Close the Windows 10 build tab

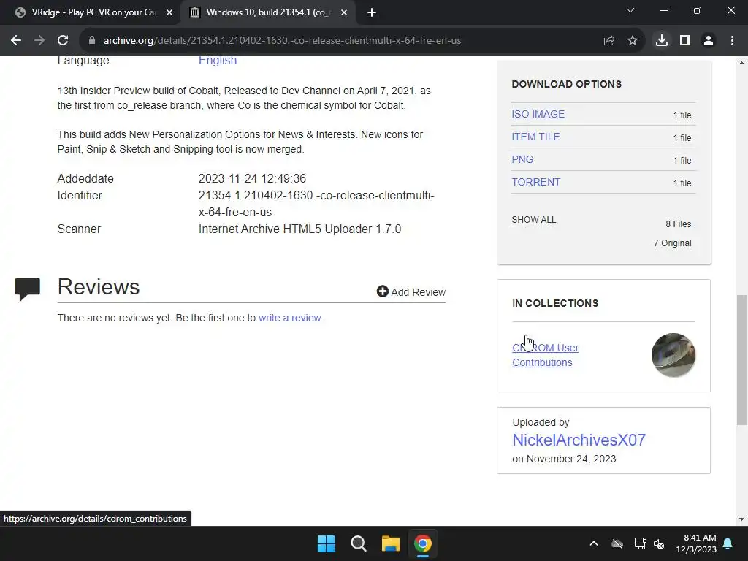[x=344, y=13]
